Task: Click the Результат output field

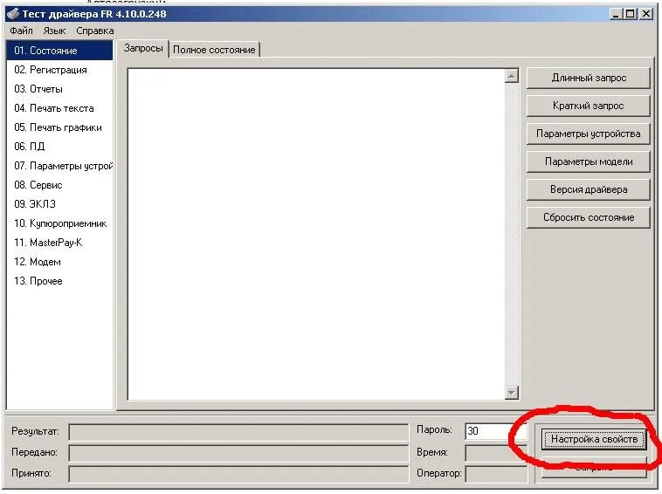Action: 238,432
